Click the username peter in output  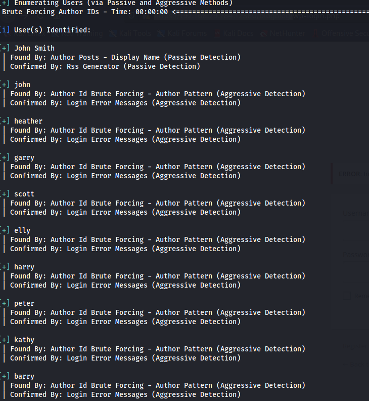[x=24, y=303]
